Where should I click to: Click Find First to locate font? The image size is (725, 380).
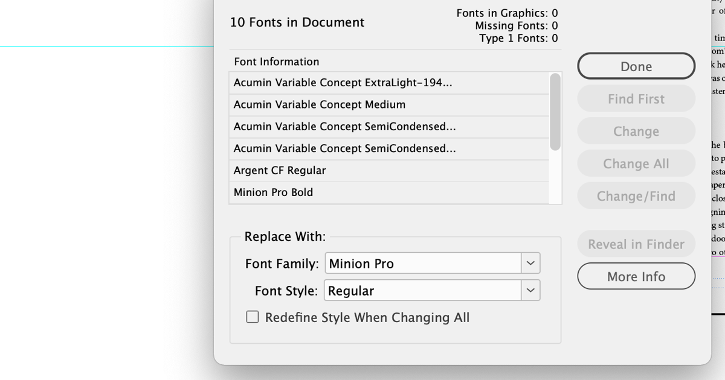(636, 98)
